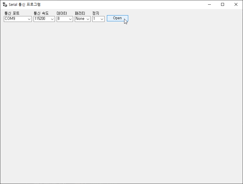
Task: Expand the 패리티 None dropdown
Action: 83,19
